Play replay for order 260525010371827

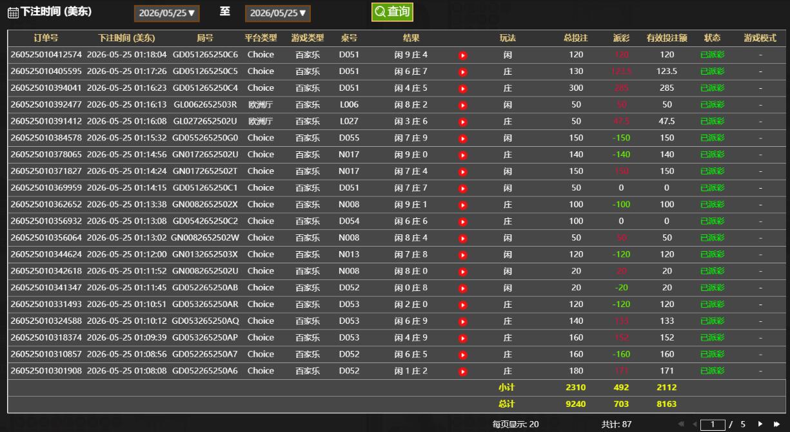[x=462, y=173]
